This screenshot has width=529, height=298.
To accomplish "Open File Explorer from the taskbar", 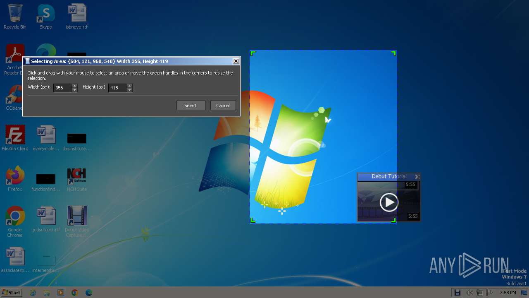I will (47, 293).
